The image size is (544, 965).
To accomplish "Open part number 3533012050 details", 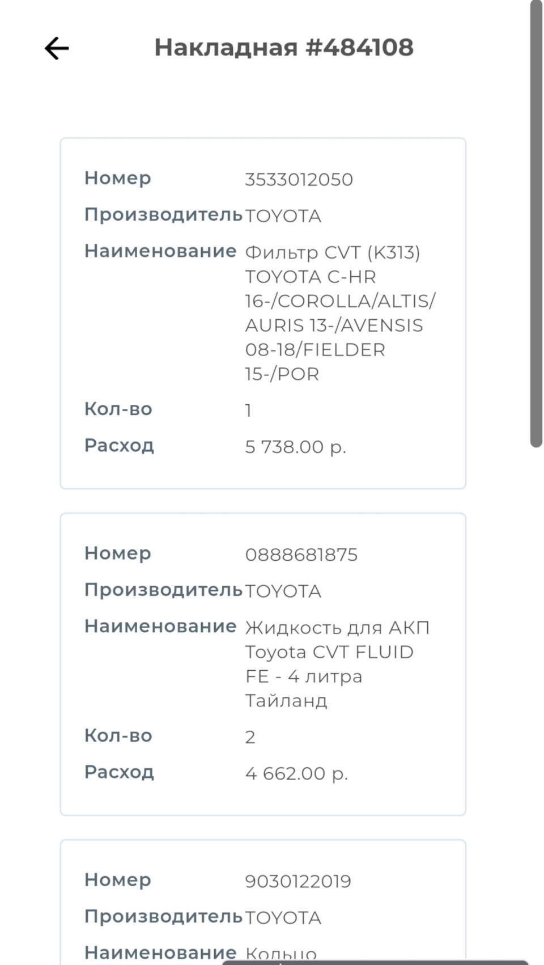I will point(298,179).
